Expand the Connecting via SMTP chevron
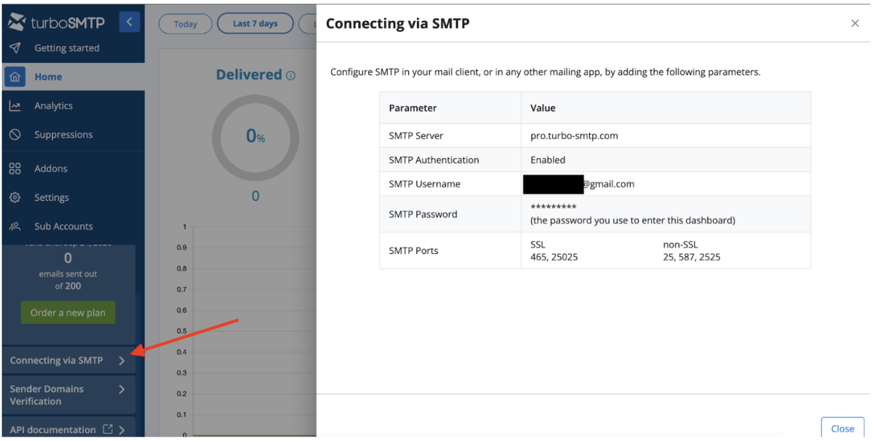This screenshot has height=441, width=872. pos(122,361)
